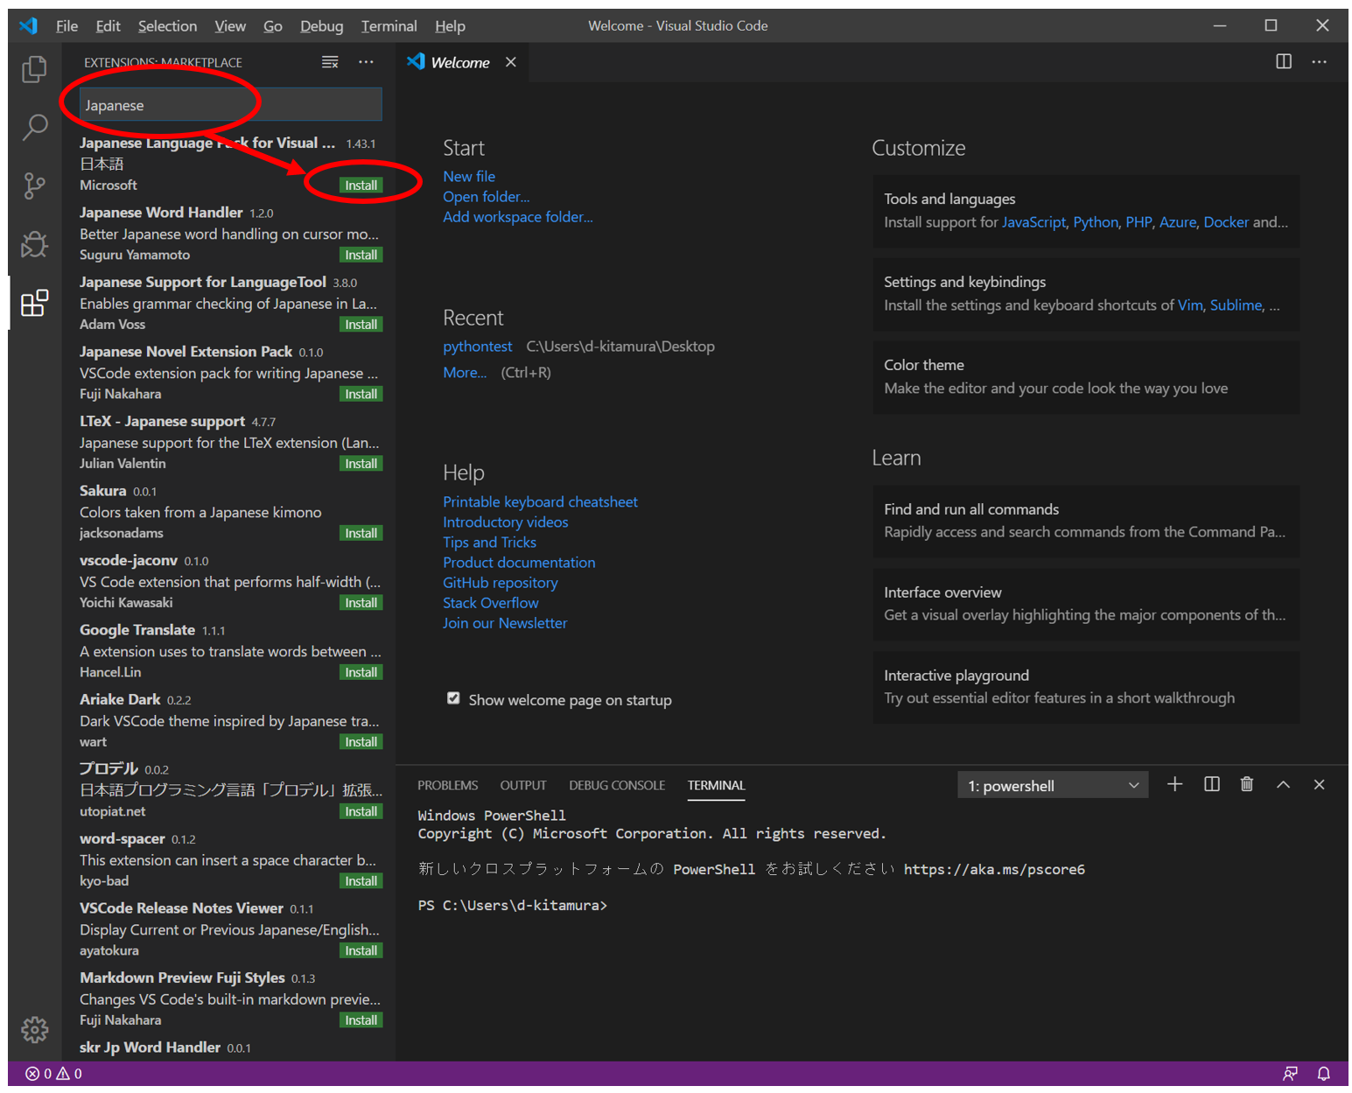Install word-spacer extension
The height and width of the screenshot is (1093, 1352).
click(361, 881)
